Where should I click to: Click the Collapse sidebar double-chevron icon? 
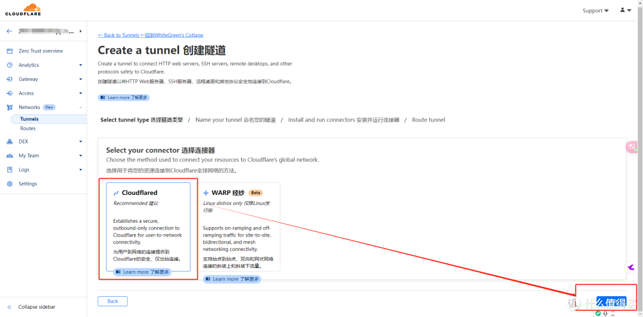pos(10,307)
